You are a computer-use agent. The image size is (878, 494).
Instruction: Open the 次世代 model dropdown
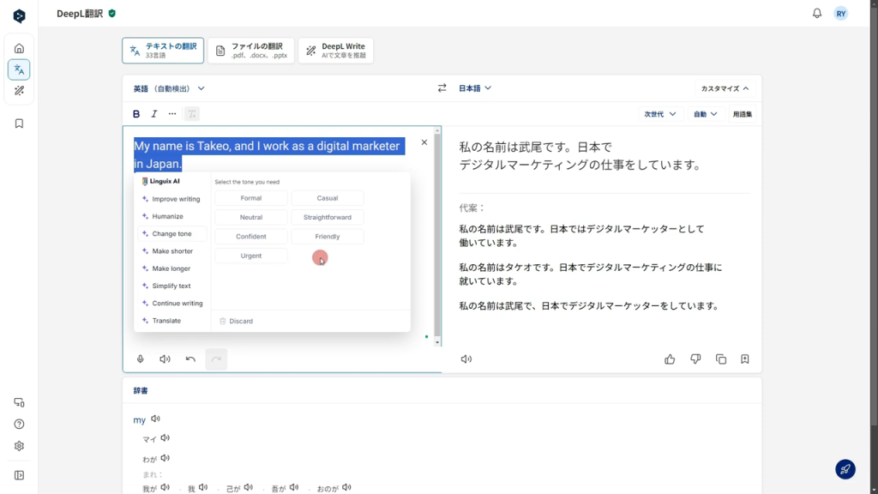click(659, 114)
